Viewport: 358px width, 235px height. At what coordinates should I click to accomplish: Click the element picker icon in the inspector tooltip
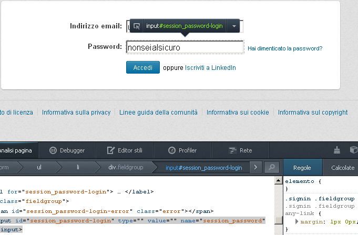pos(137,26)
